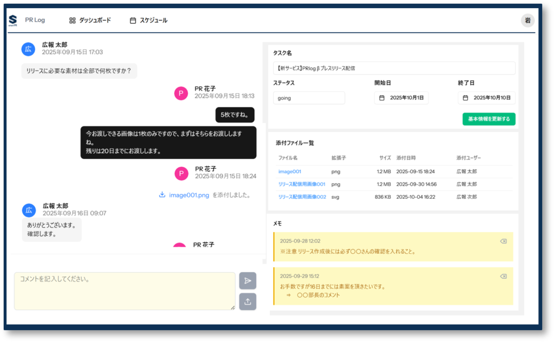Delete the 2025-09-29 memo note
Image resolution: width=554 pixels, height=342 pixels.
(x=503, y=276)
